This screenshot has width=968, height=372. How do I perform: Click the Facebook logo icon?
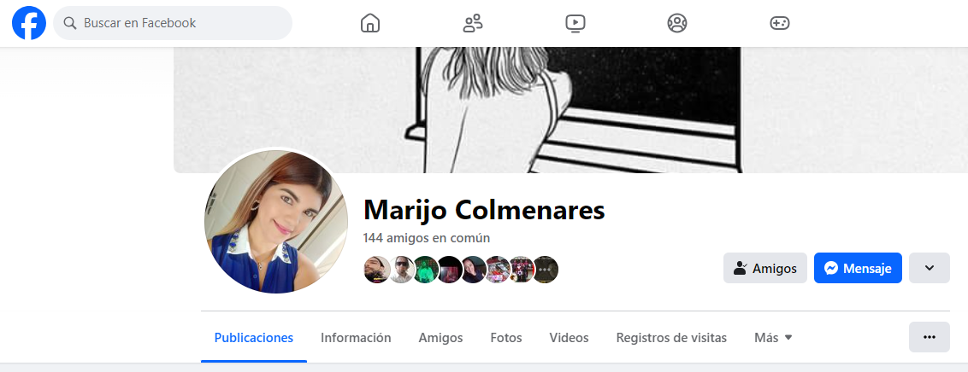[29, 23]
